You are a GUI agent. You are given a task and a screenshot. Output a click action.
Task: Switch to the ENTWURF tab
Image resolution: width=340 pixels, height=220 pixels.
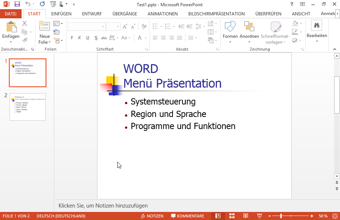pyautogui.click(x=92, y=14)
